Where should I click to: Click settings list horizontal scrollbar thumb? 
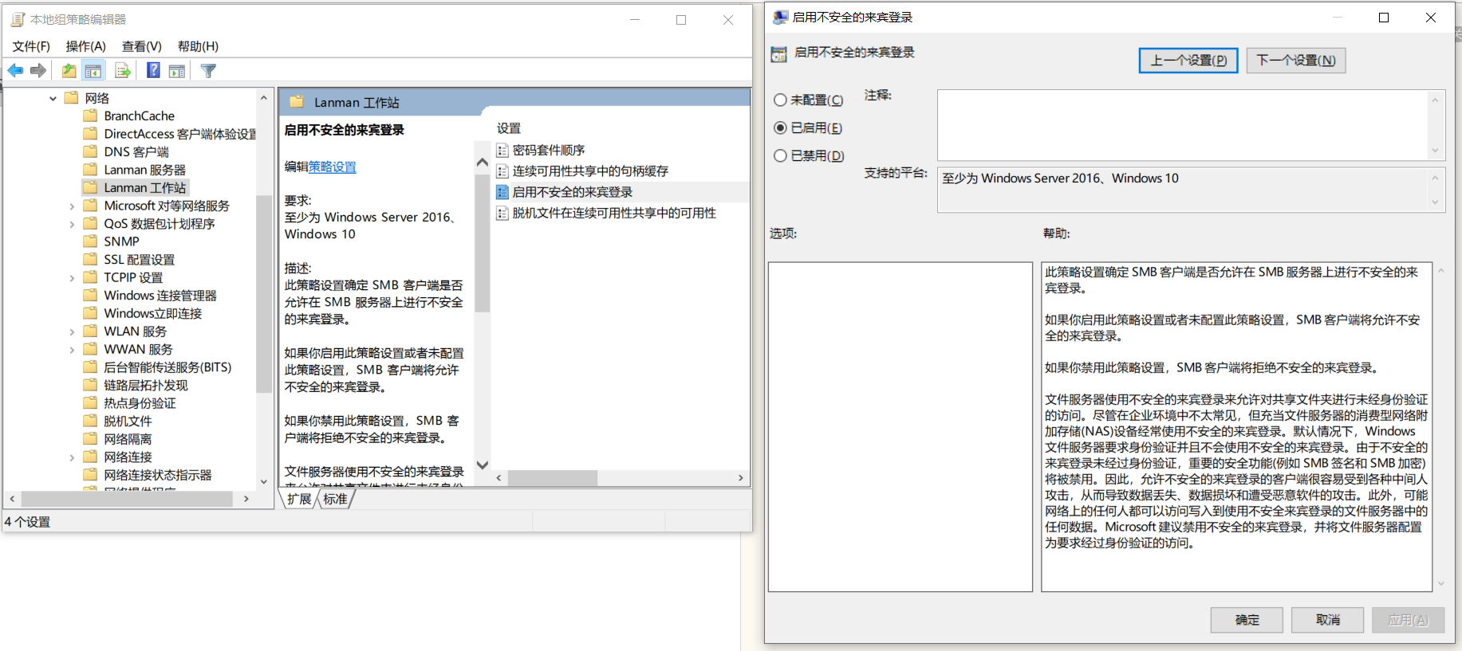(552, 478)
